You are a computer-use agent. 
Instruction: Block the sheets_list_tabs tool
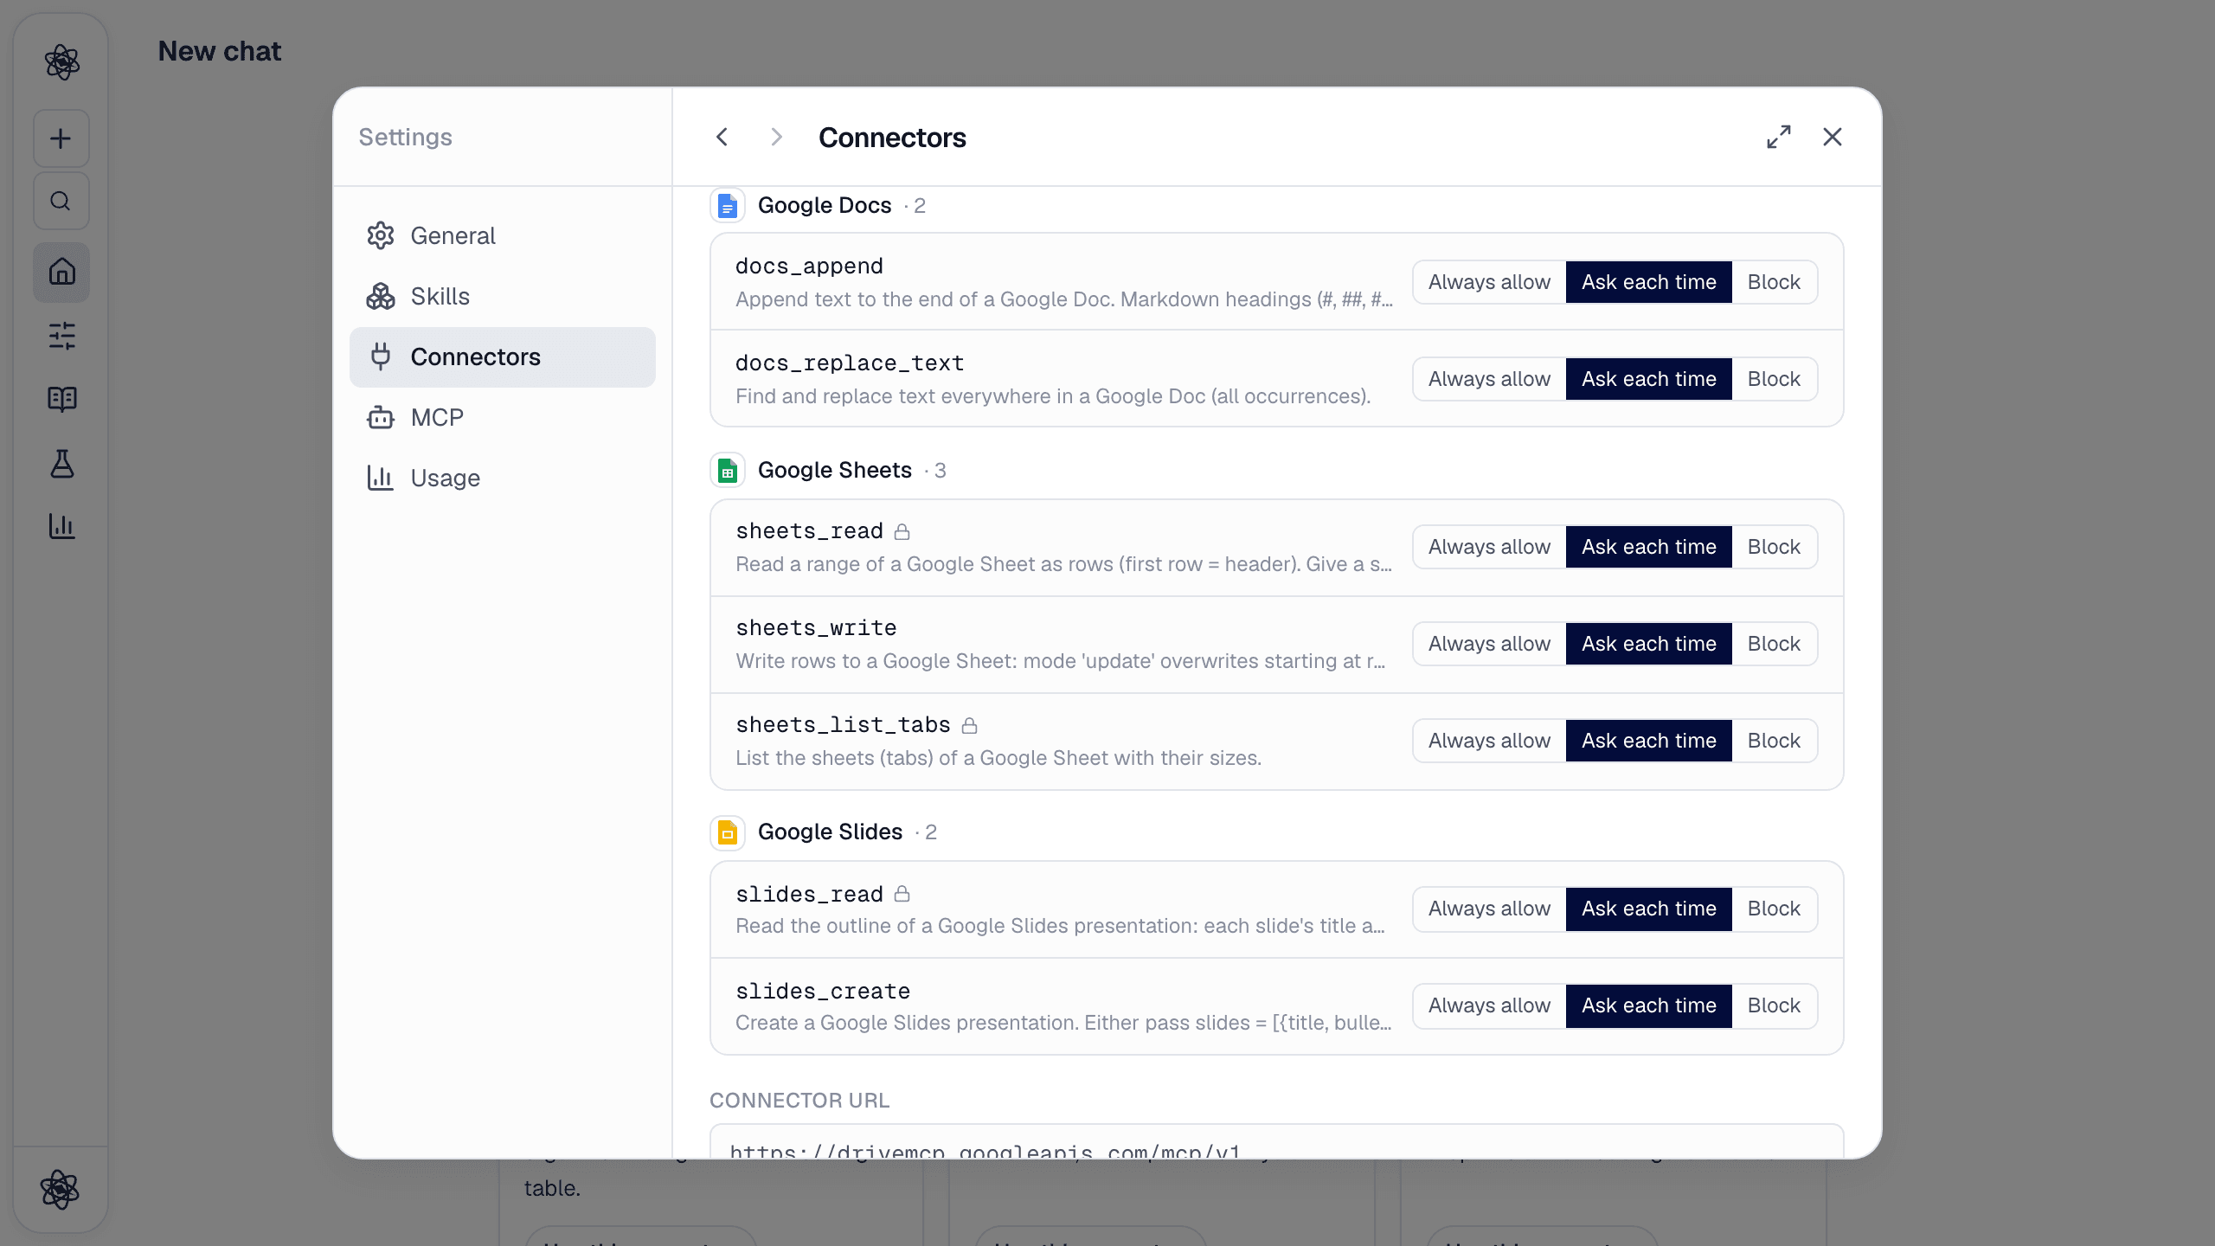[1774, 741]
